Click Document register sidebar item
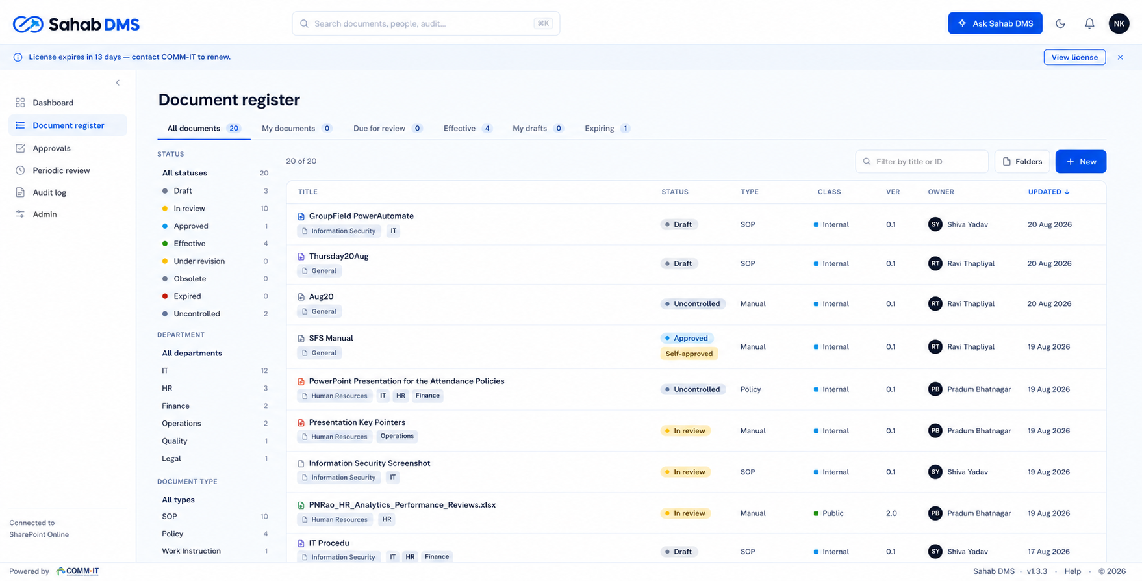Viewport: 1142px width, 581px height. [x=68, y=125]
